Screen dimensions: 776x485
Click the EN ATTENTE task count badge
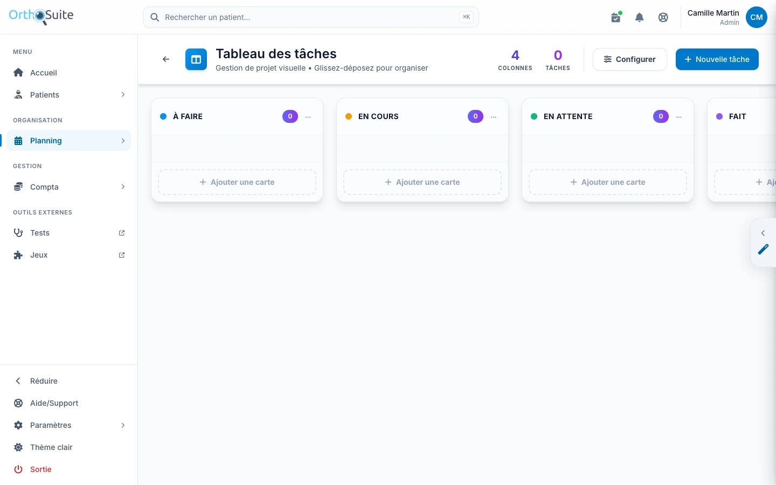click(x=661, y=116)
